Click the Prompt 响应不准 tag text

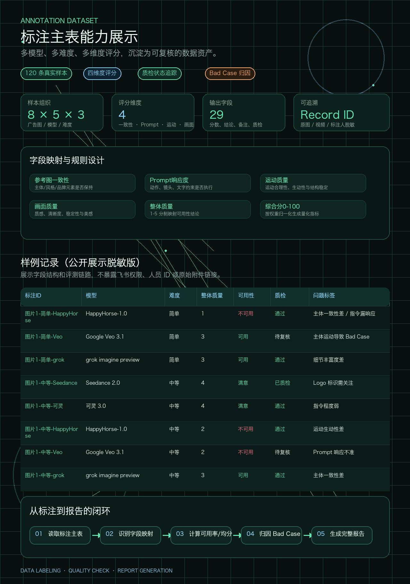334,452
